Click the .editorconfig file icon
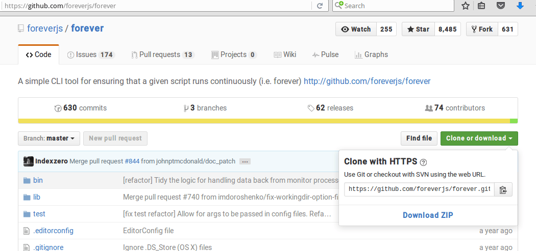The image size is (536, 251). [27, 231]
